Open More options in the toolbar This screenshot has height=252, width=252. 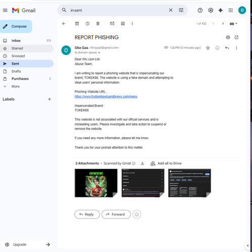coord(132,24)
